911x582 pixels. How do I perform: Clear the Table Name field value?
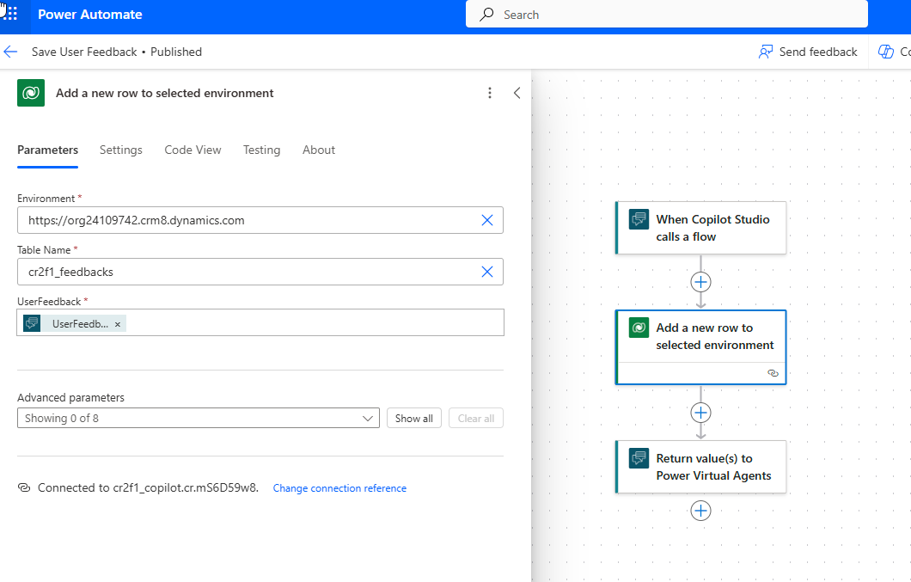[x=487, y=272]
